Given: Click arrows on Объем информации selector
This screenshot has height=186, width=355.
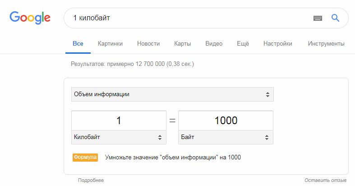Looking at the screenshot, I should pyautogui.click(x=267, y=94).
